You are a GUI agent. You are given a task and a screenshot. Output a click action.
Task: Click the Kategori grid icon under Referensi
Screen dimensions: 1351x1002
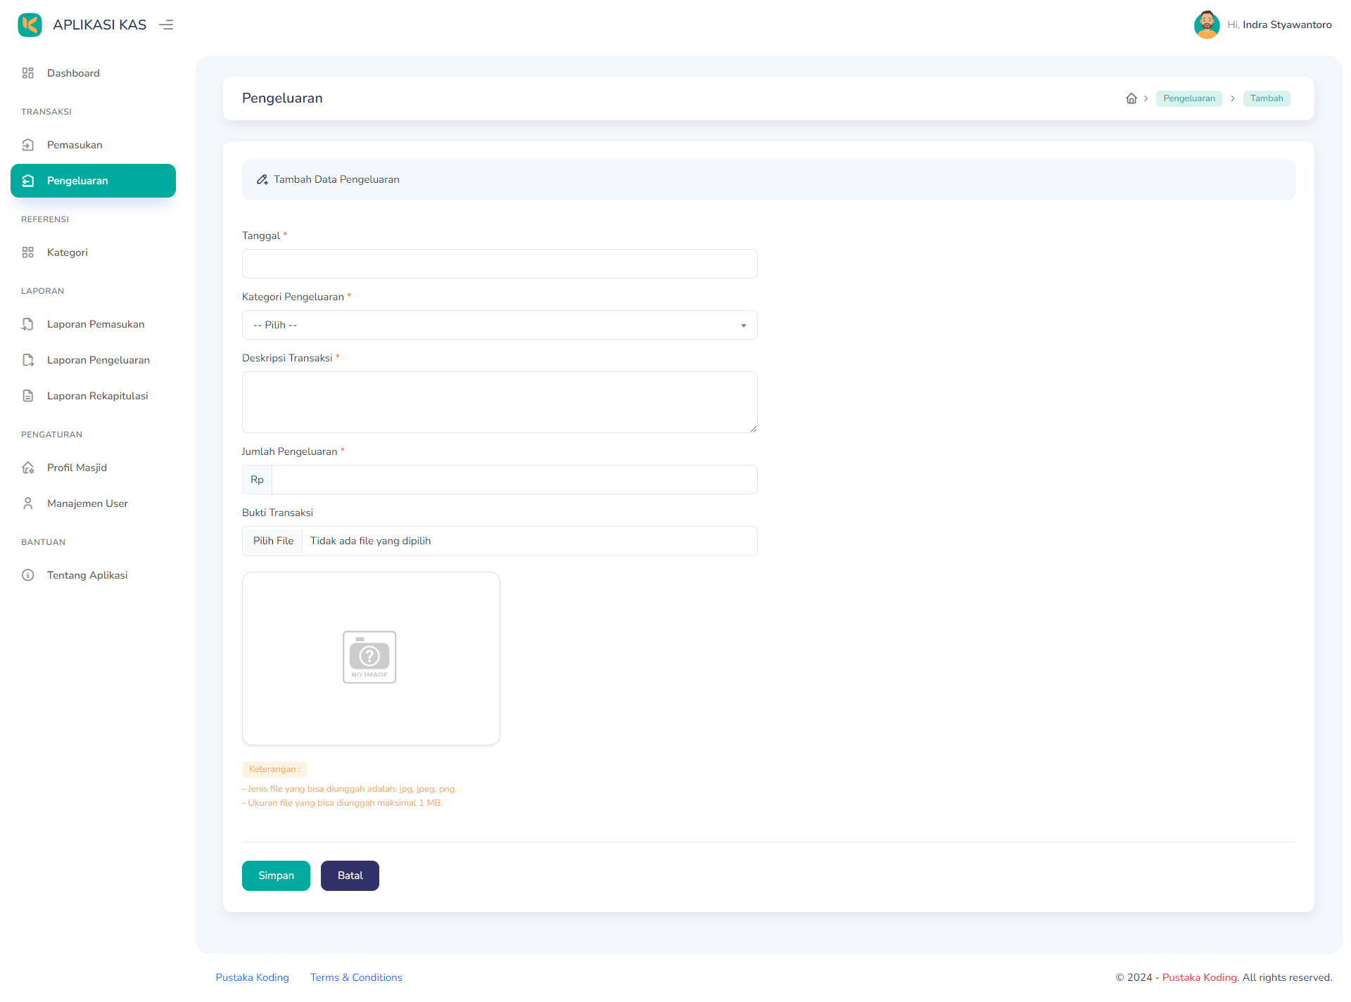(x=28, y=252)
